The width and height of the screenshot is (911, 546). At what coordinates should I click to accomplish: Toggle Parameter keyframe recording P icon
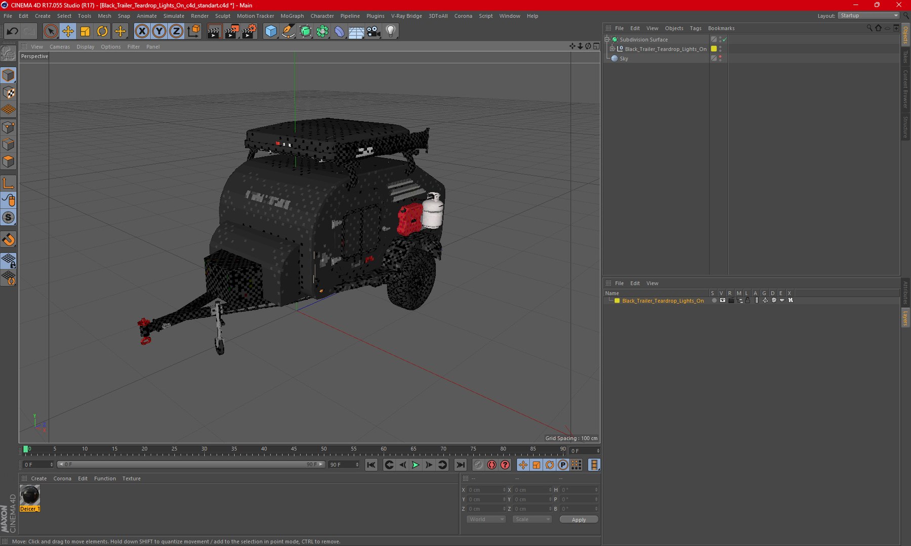pyautogui.click(x=563, y=465)
